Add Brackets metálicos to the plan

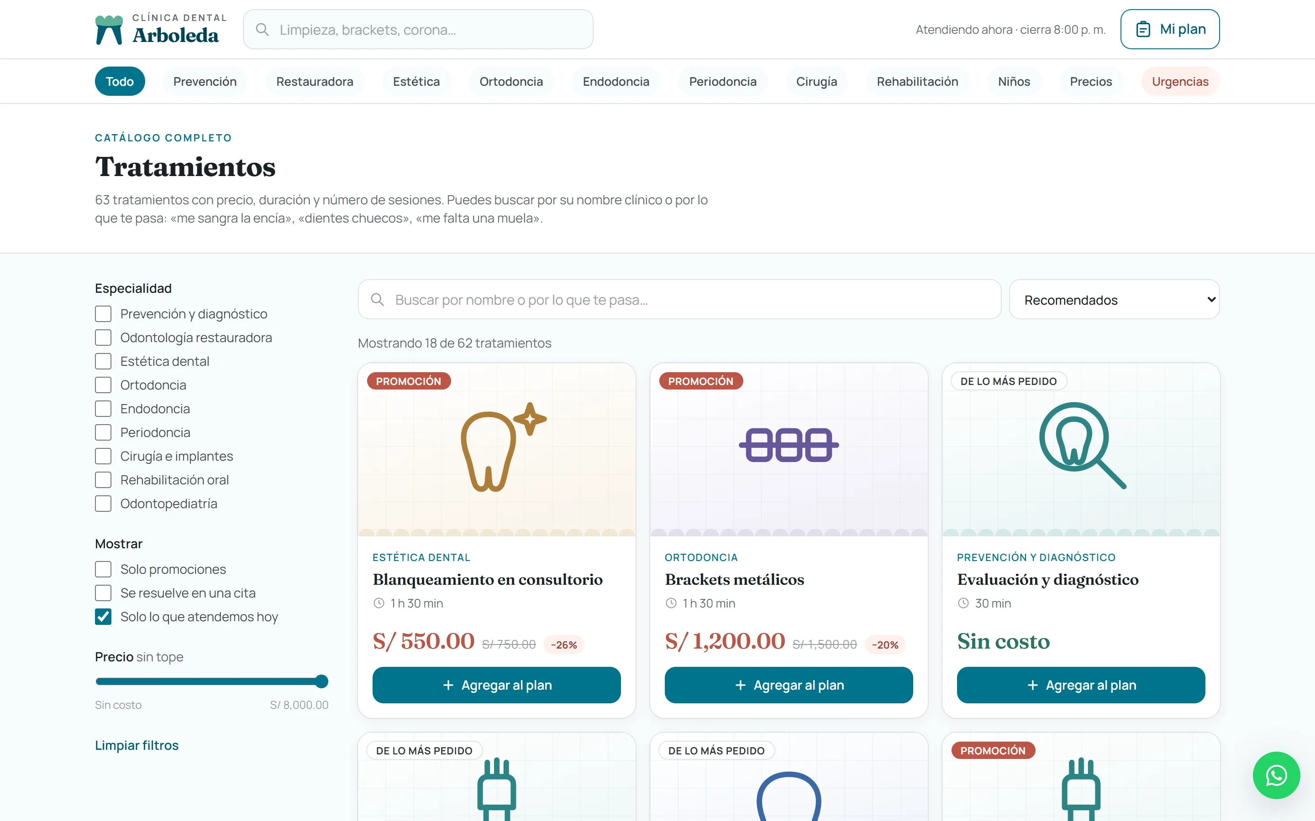[789, 685]
